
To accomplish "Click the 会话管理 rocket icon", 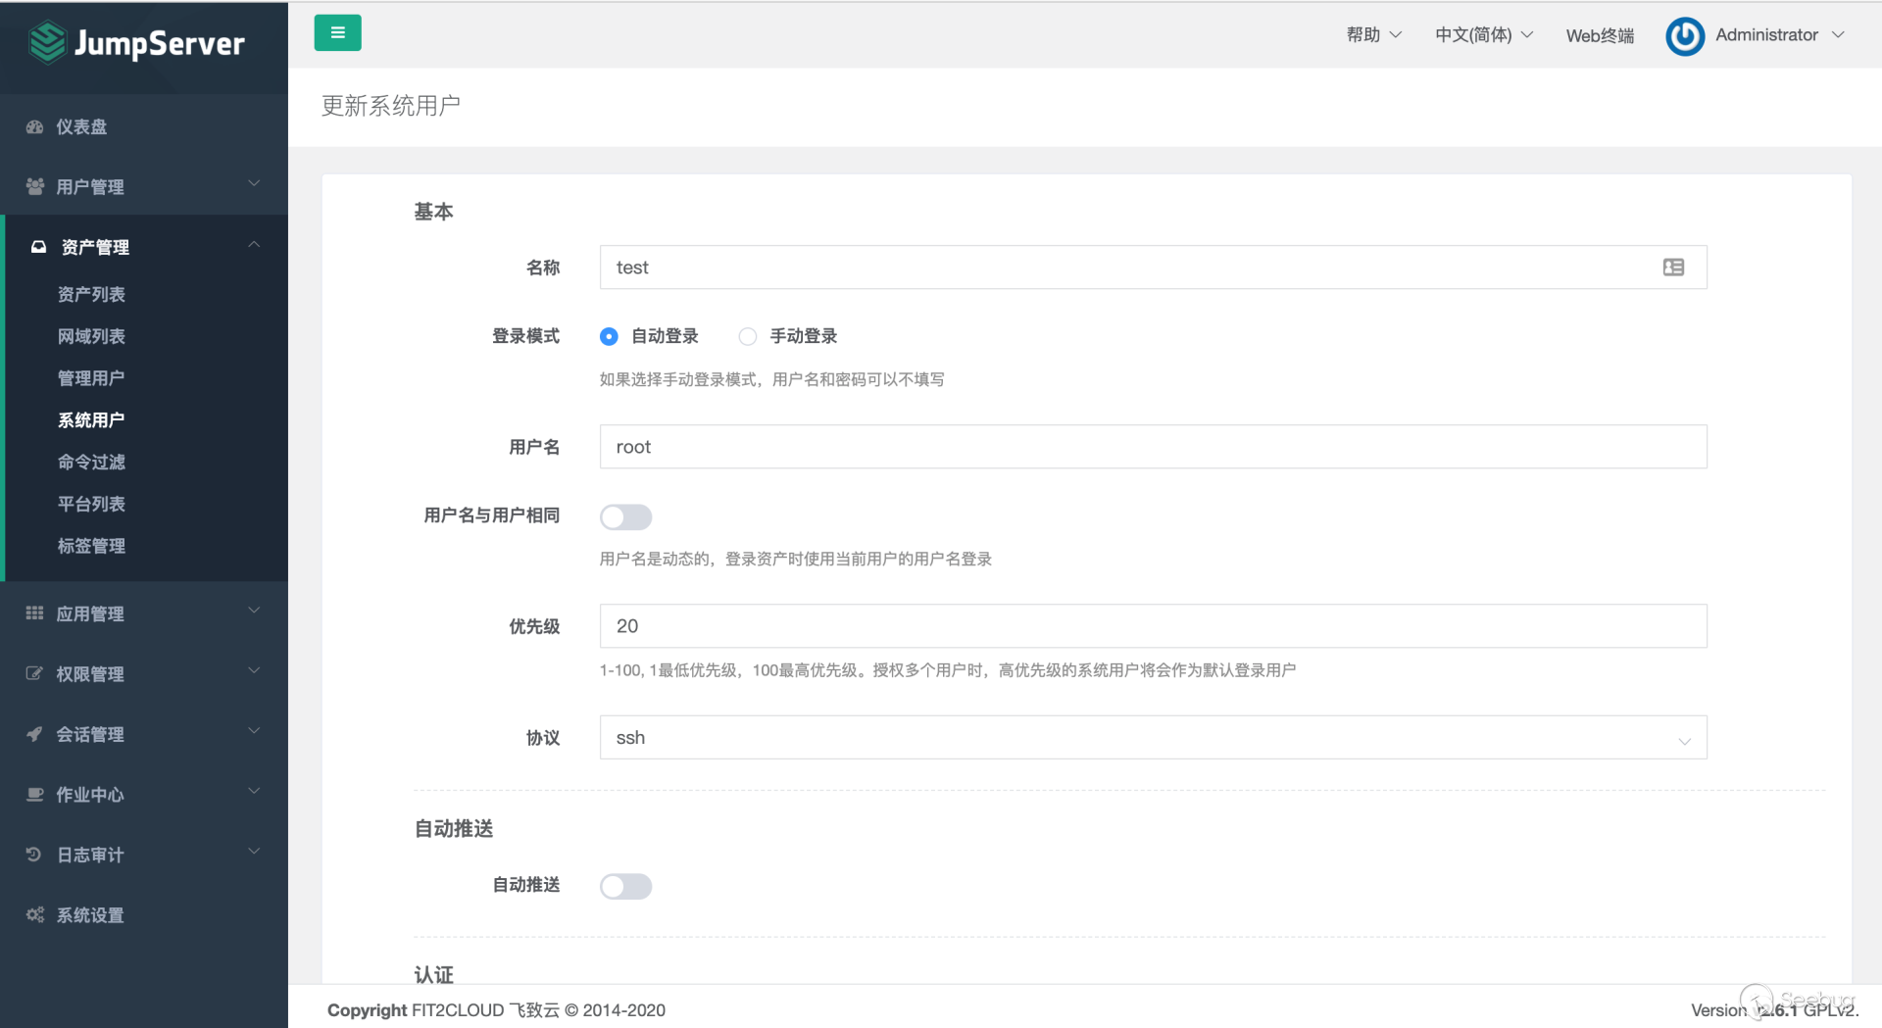I will click(x=34, y=734).
